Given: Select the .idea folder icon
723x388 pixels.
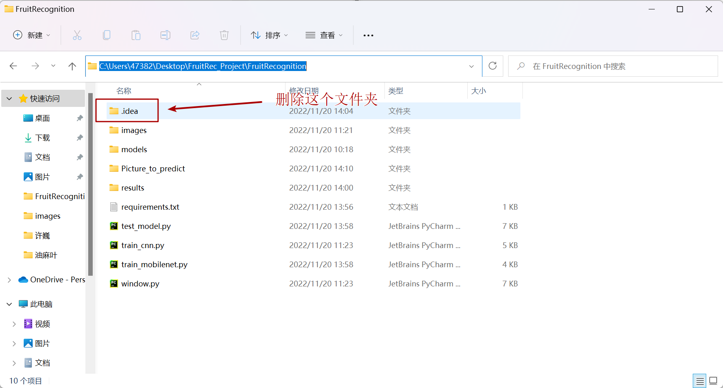Looking at the screenshot, I should tap(114, 111).
